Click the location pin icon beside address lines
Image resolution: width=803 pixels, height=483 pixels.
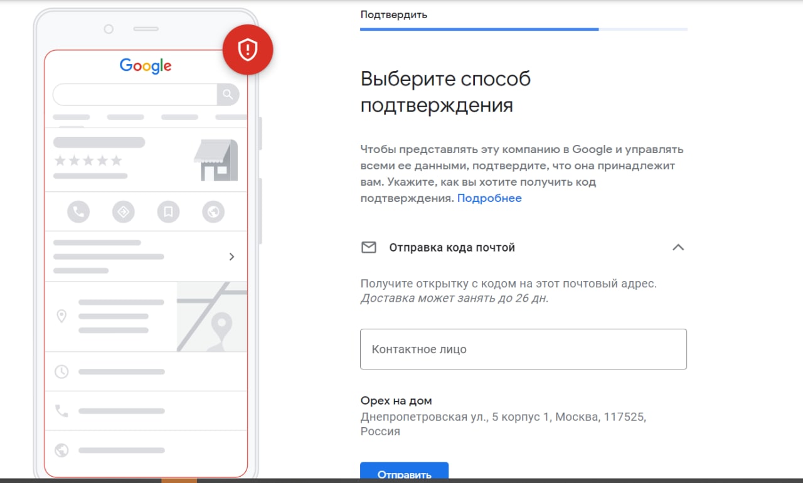click(61, 316)
